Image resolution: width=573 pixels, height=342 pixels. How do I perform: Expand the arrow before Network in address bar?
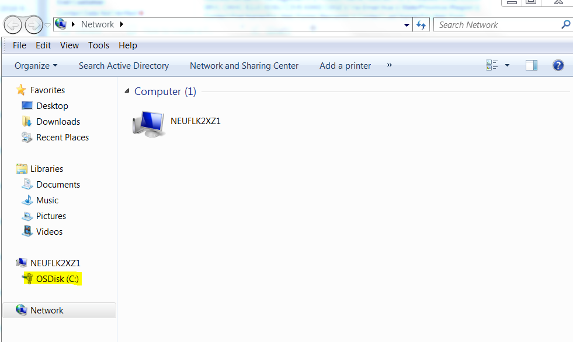73,24
